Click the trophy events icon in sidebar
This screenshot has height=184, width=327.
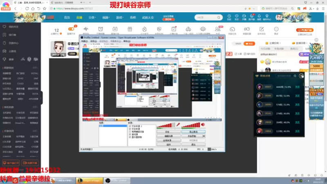coord(4,59)
